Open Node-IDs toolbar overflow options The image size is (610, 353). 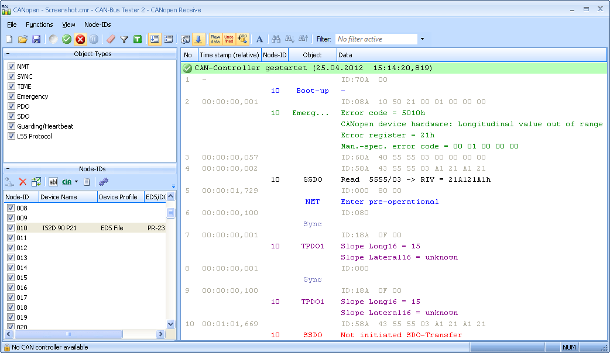(173, 186)
